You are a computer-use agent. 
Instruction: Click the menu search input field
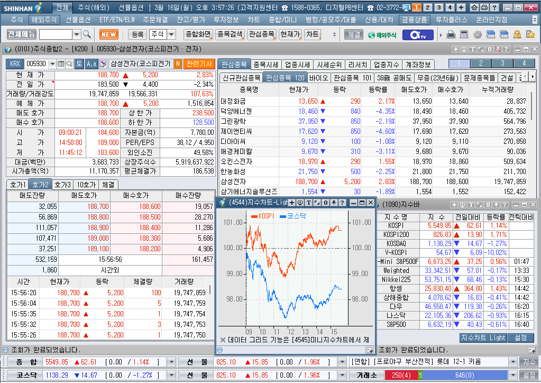pos(56,34)
